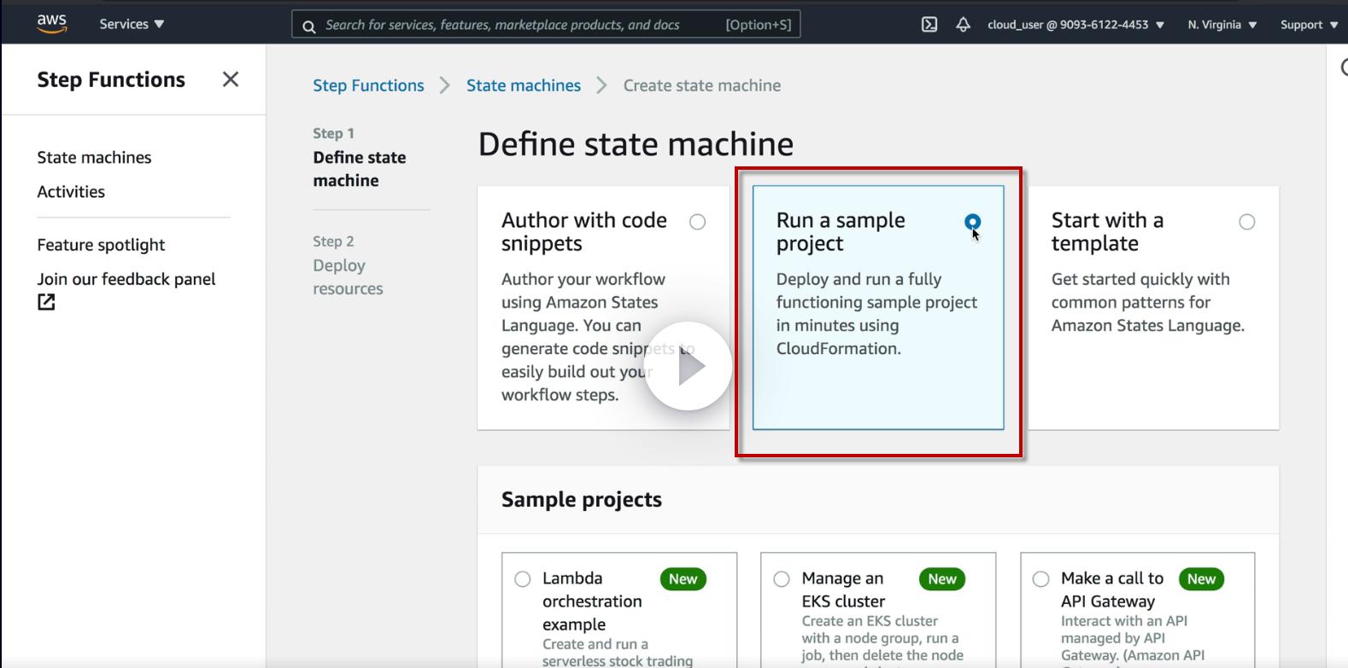
Task: Click the video play button overlay
Action: pyautogui.click(x=688, y=367)
